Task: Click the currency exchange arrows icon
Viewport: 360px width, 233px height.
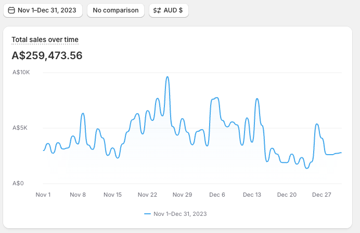Action: 157,10
